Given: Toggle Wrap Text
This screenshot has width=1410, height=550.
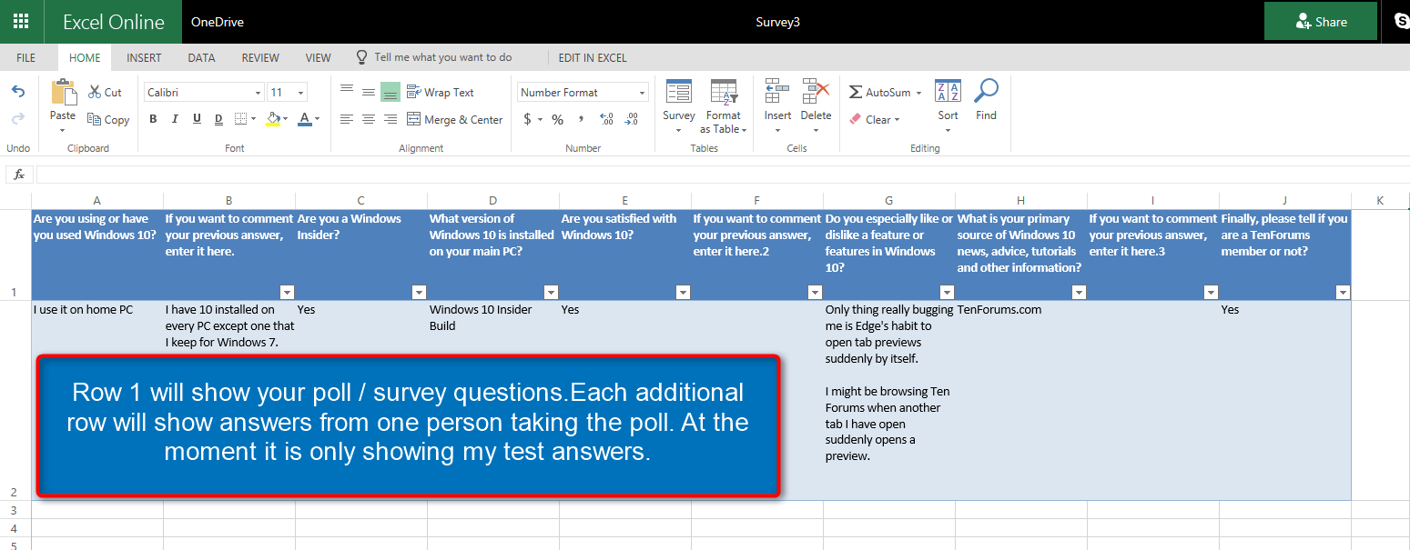Looking at the screenshot, I should (441, 92).
